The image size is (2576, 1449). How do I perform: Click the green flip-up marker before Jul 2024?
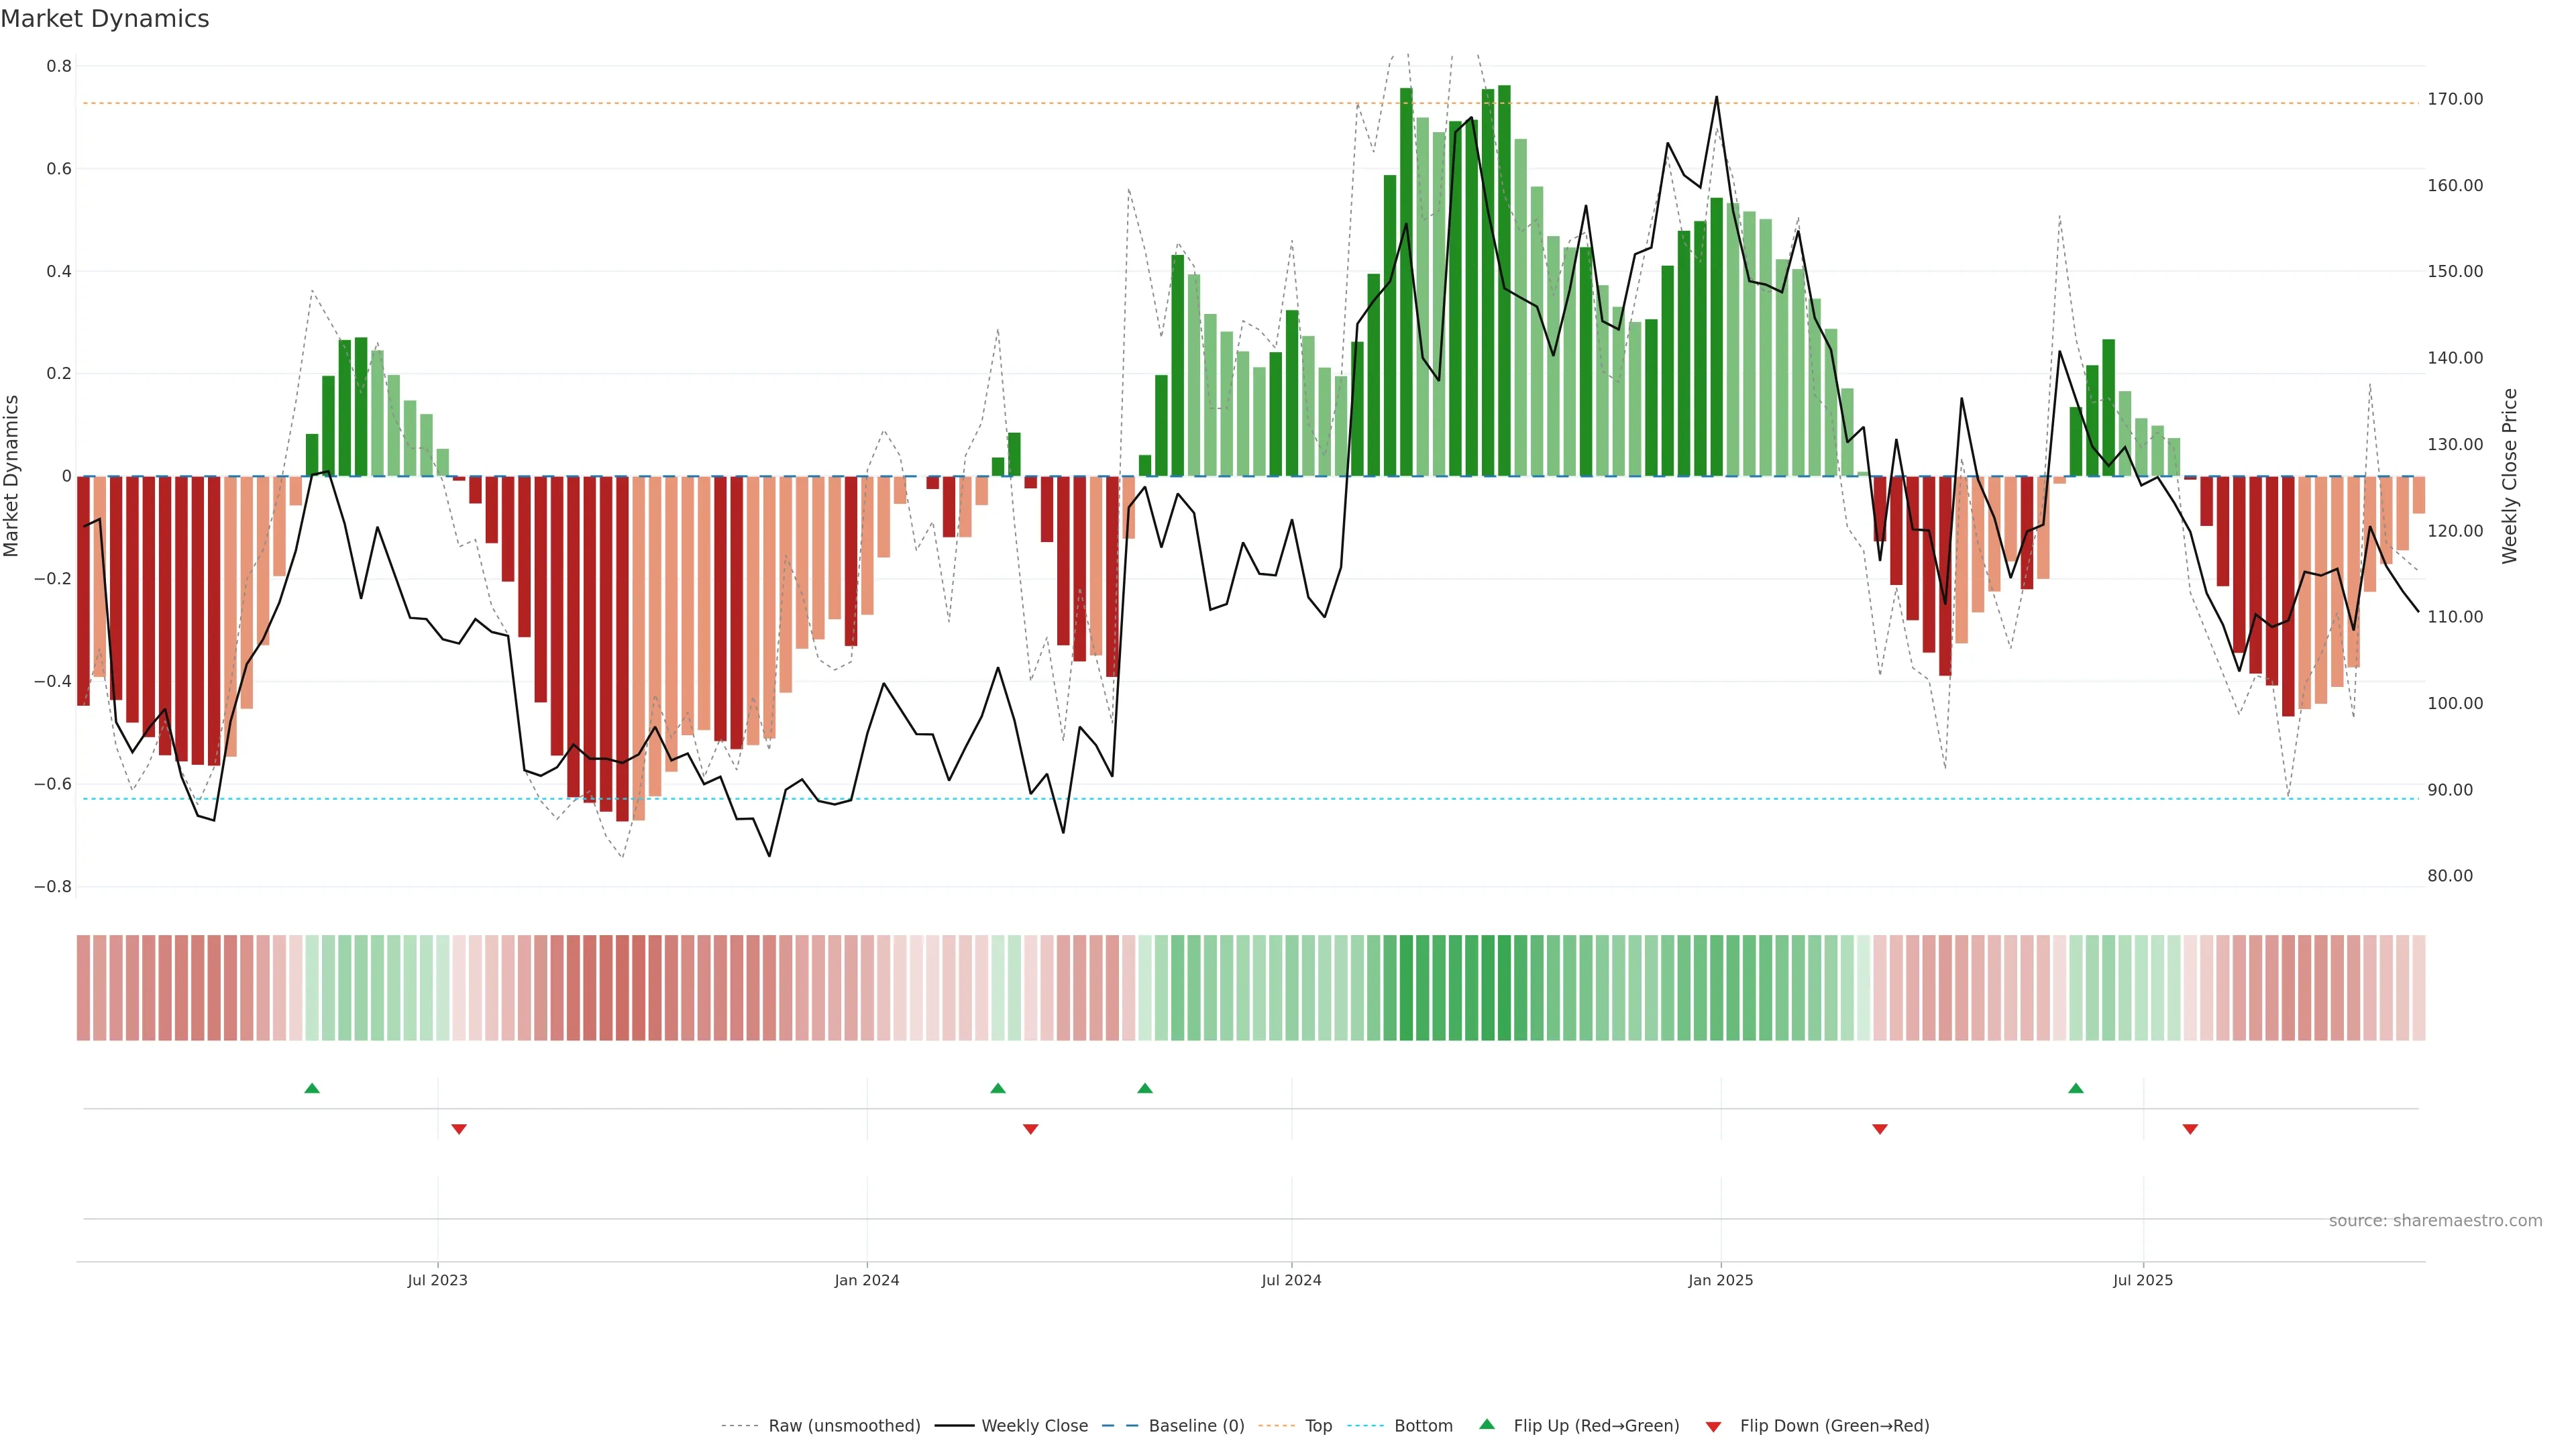[1145, 1088]
